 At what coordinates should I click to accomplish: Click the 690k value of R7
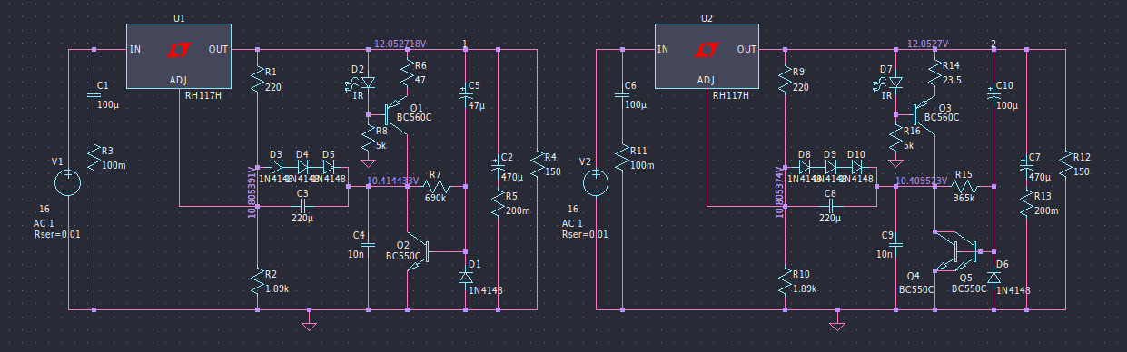435,199
